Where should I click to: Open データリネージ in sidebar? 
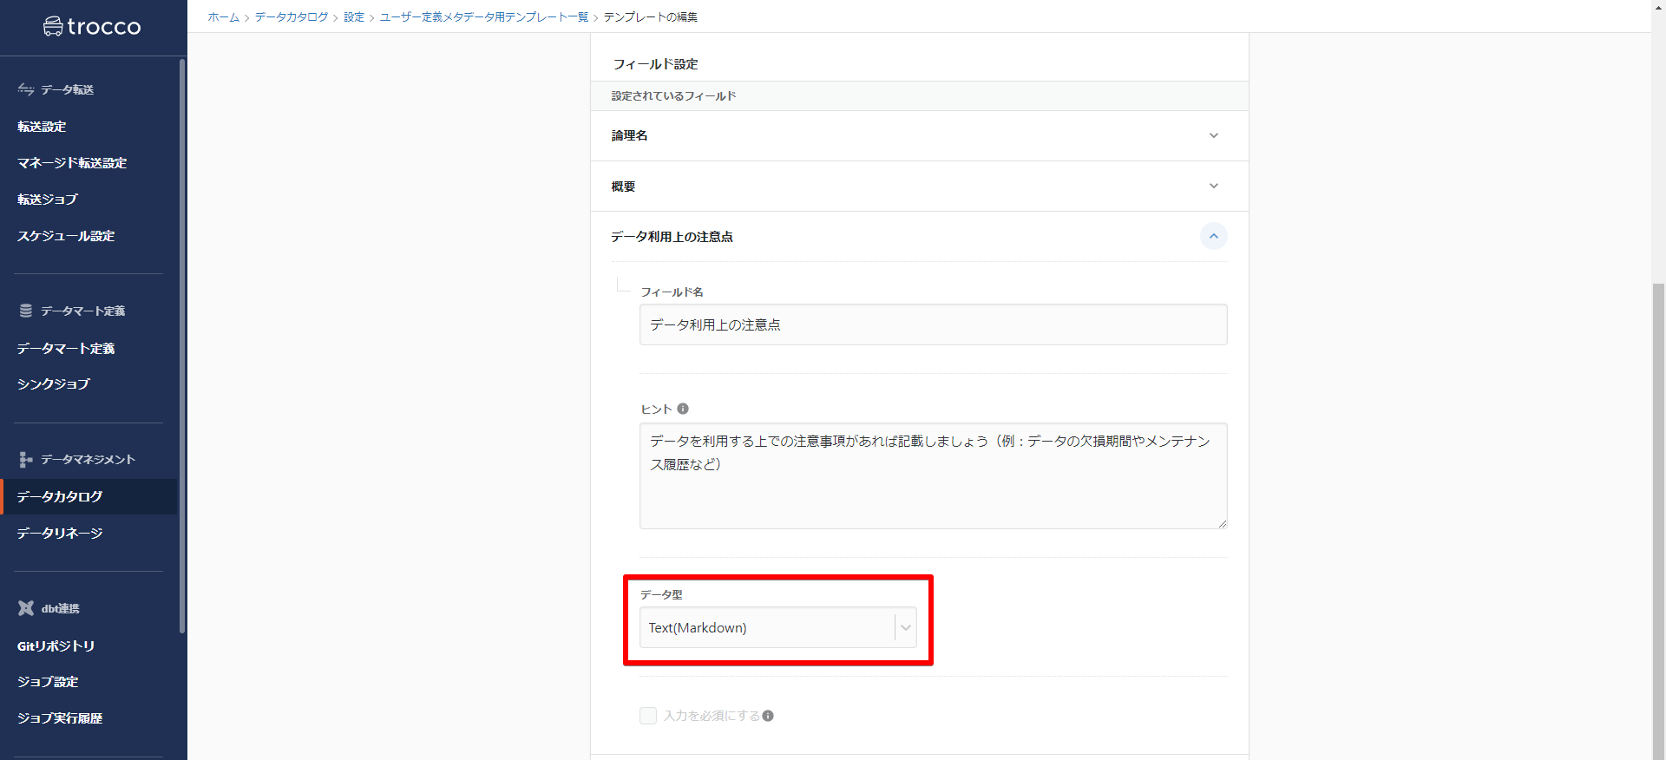pos(60,534)
